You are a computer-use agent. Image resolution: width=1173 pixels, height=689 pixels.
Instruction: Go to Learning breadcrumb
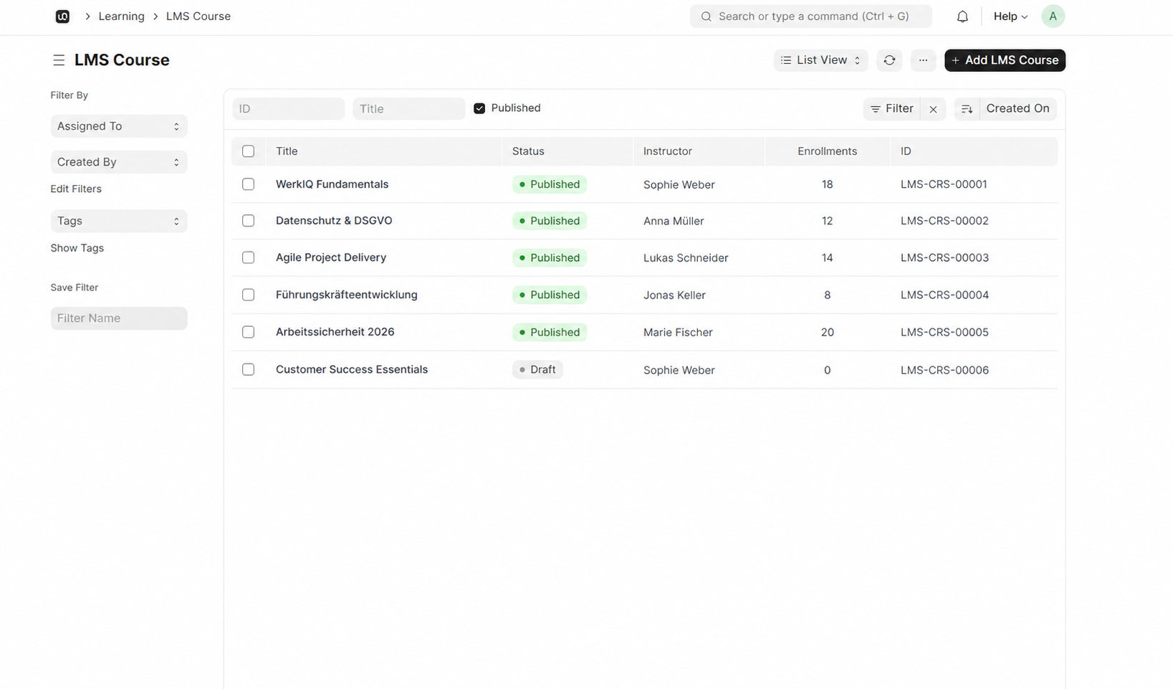[x=121, y=16]
